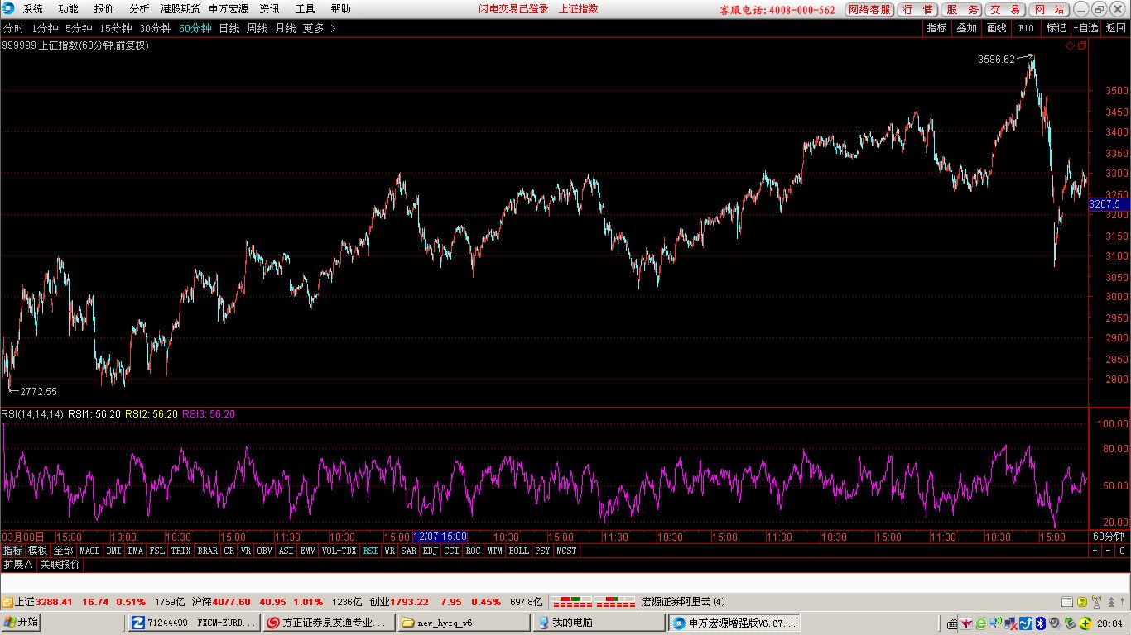
Task: Click the 行情 button in the title bar
Action: pyautogui.click(x=918, y=10)
